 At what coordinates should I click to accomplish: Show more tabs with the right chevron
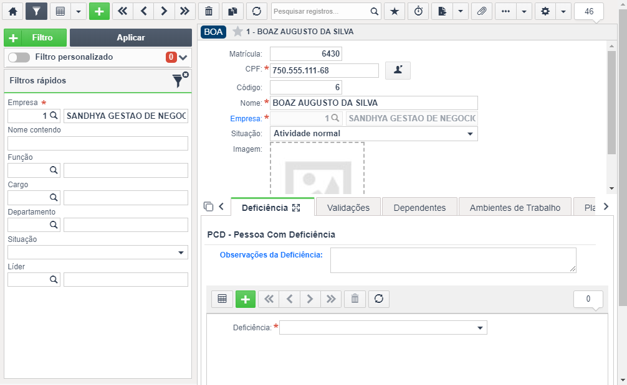coord(606,206)
